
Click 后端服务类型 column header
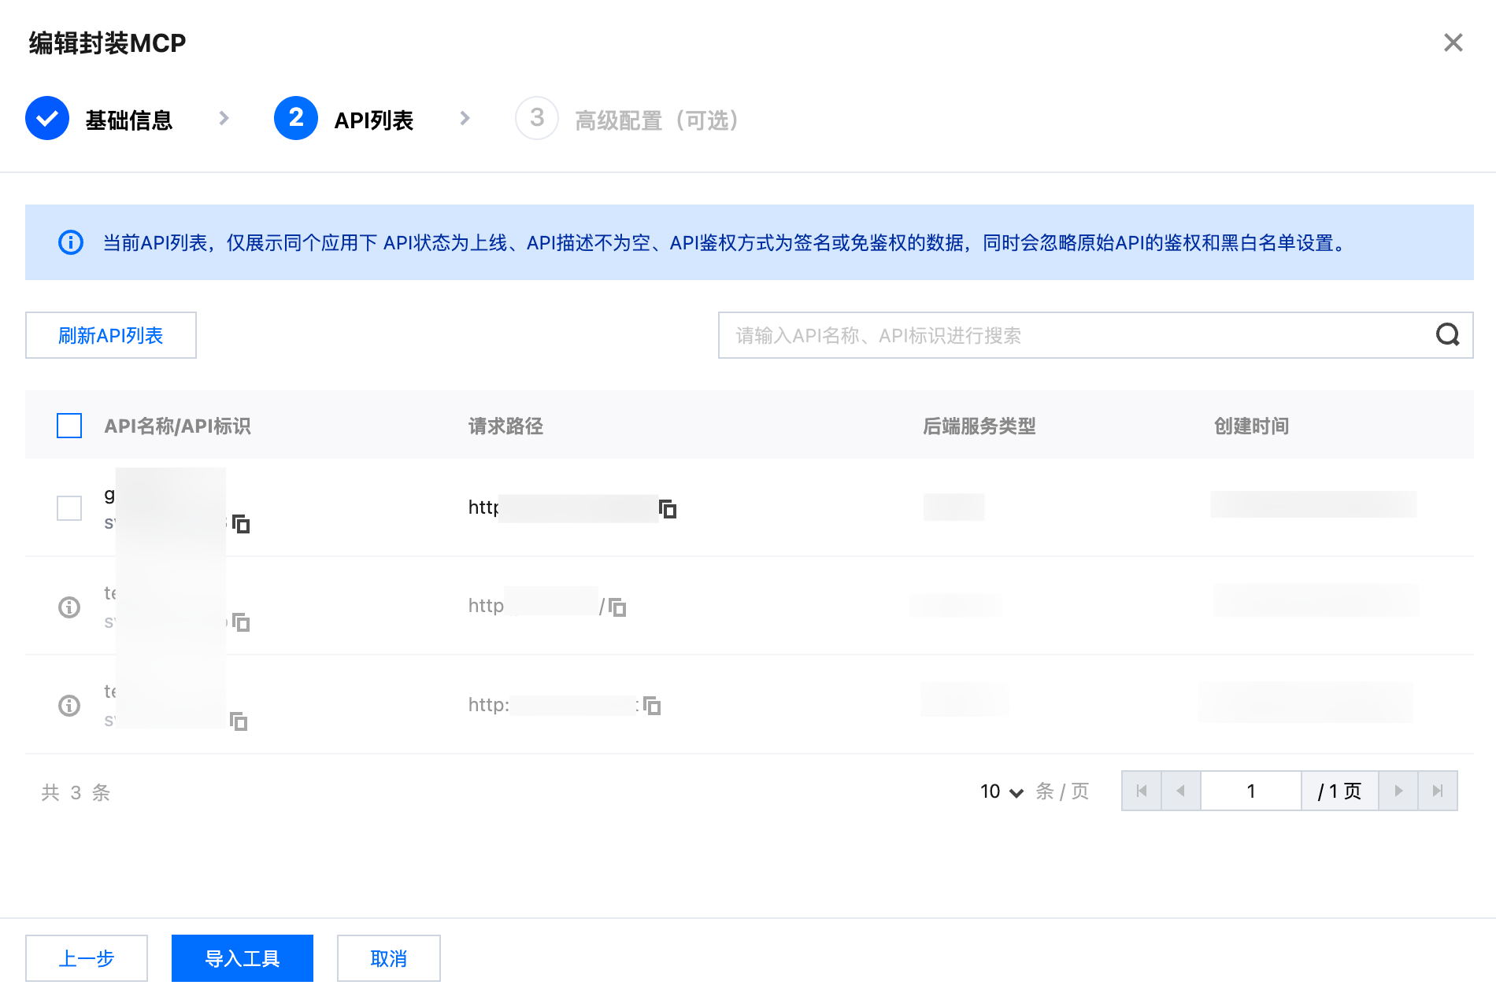[979, 426]
